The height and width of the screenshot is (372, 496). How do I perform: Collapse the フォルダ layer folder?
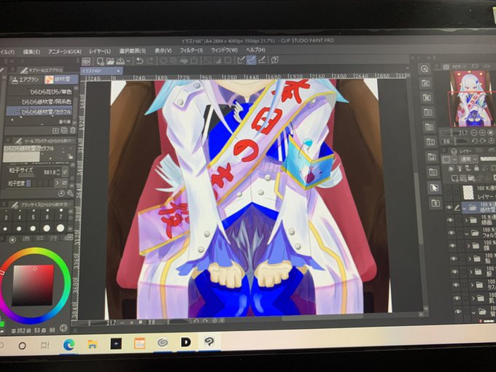click(x=467, y=233)
